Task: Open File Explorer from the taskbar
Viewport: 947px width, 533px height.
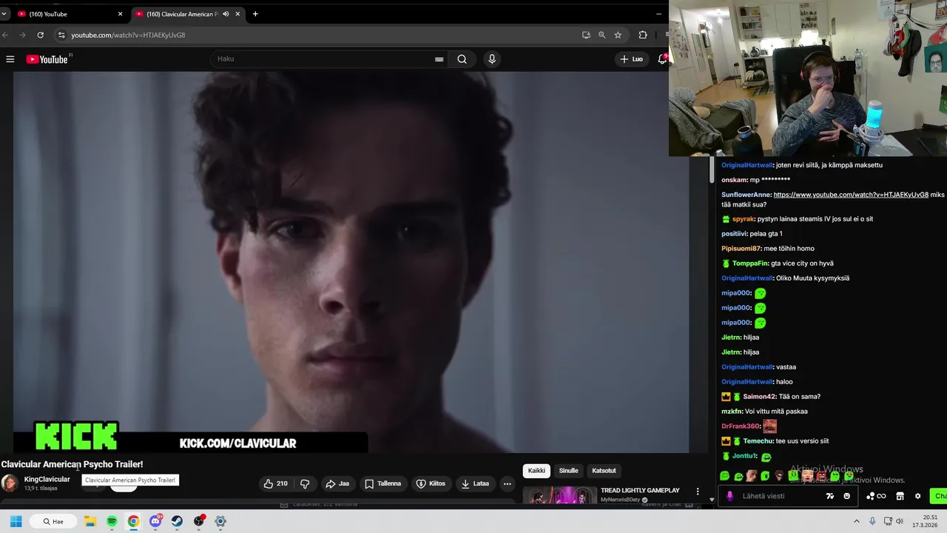Action: pyautogui.click(x=90, y=521)
